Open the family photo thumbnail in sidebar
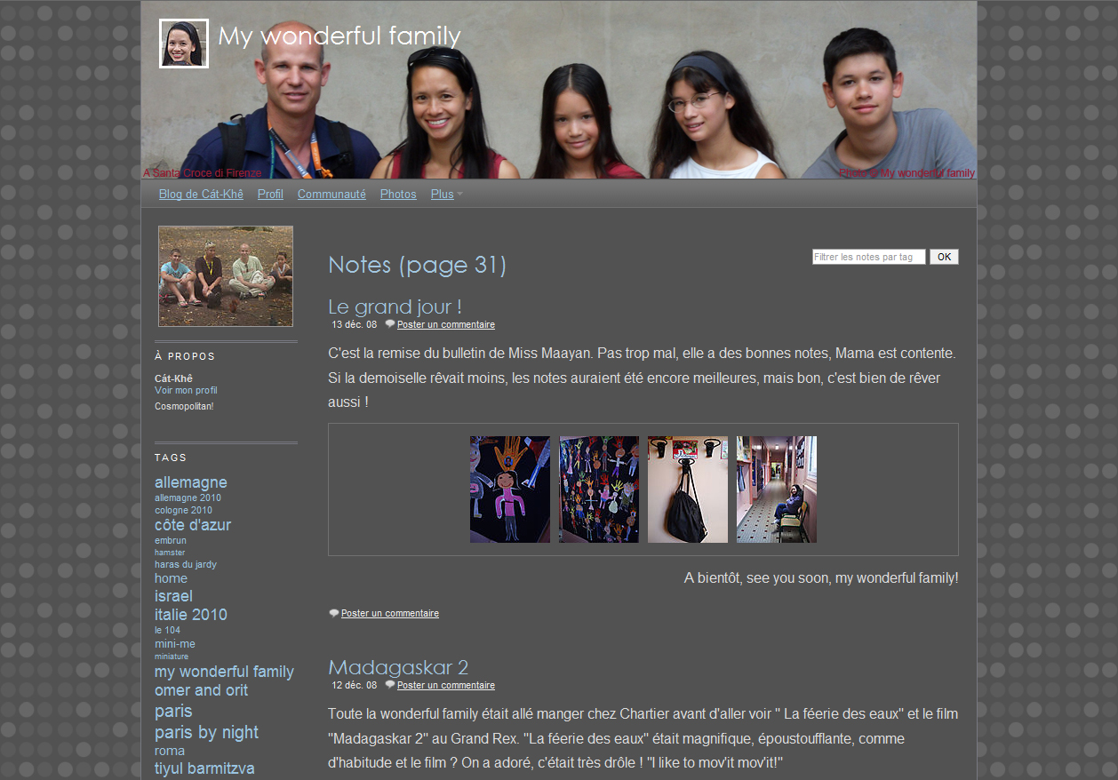1118x780 pixels. point(226,276)
